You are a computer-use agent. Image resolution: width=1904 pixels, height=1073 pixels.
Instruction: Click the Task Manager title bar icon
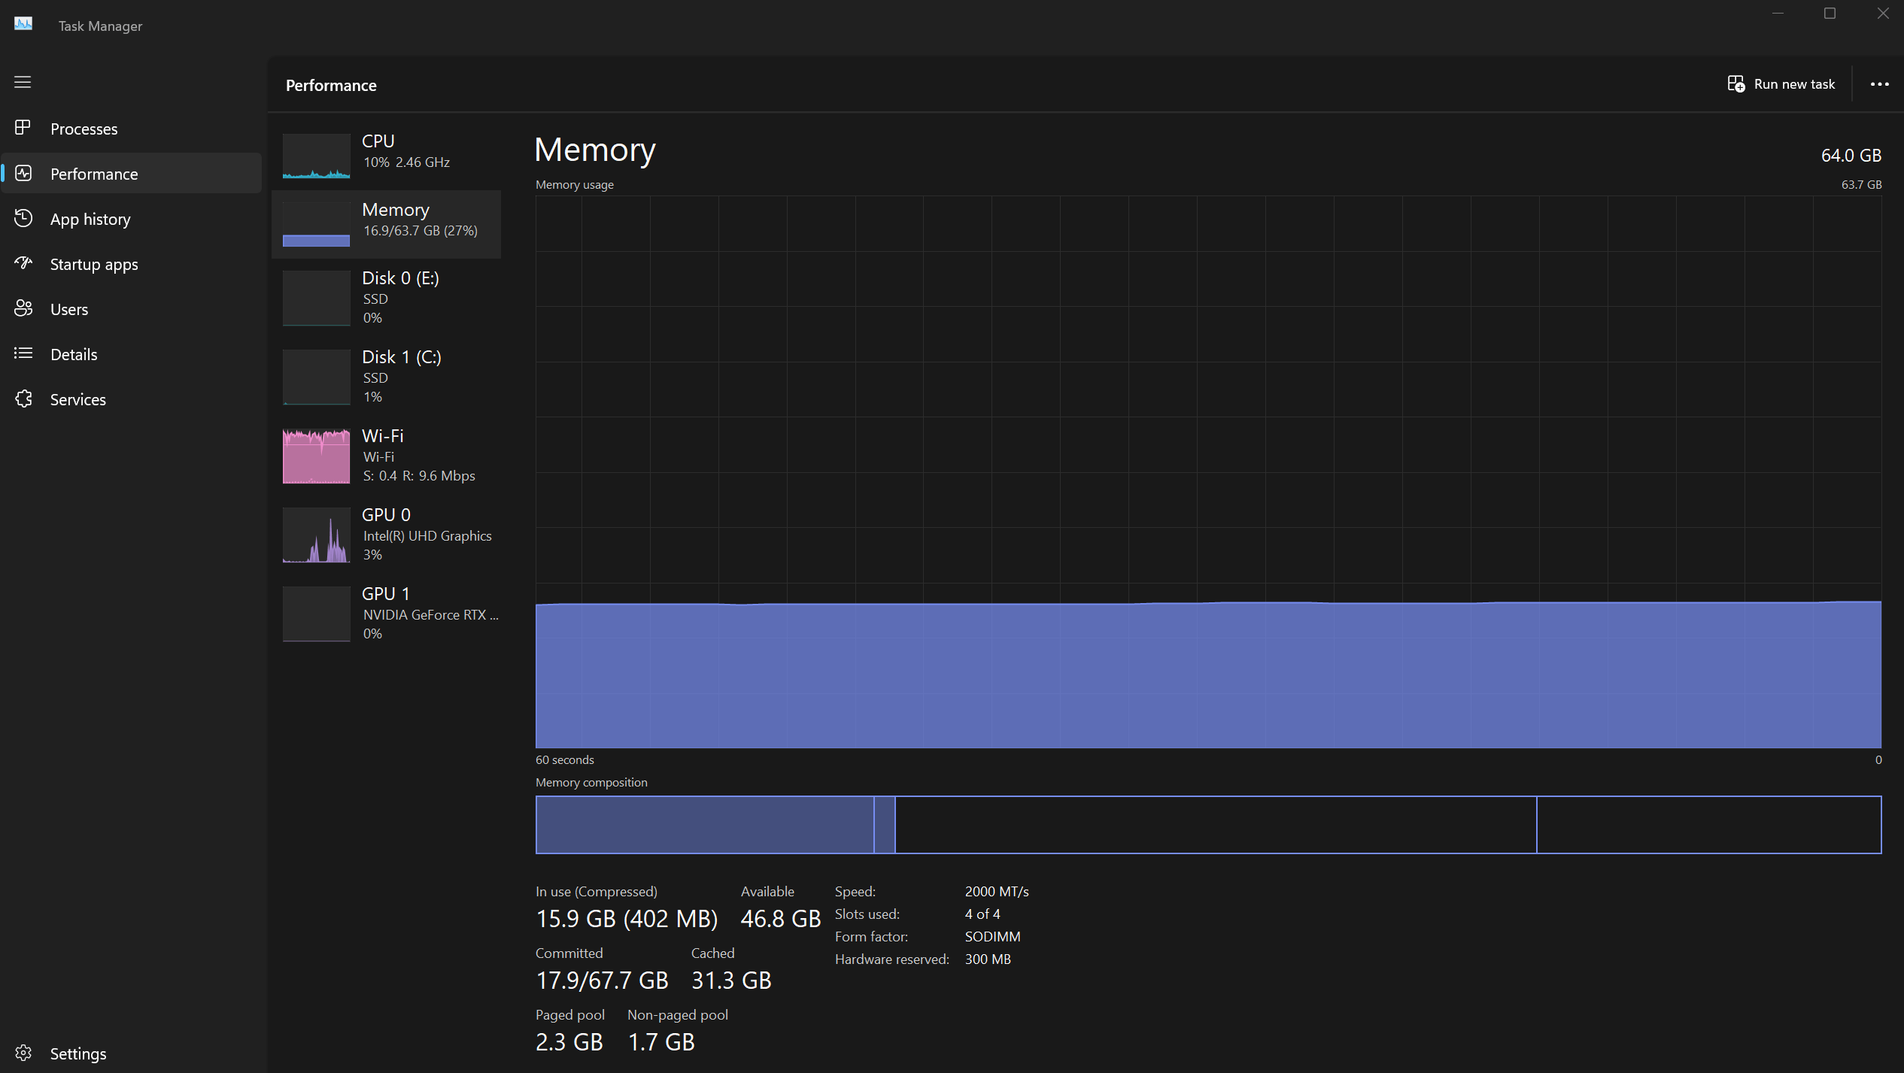tap(23, 24)
